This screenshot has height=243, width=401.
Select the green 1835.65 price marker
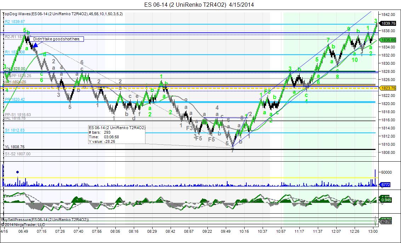point(388,40)
